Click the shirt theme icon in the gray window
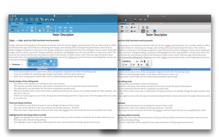This screenshot has height=137, width=219. coord(154,27)
